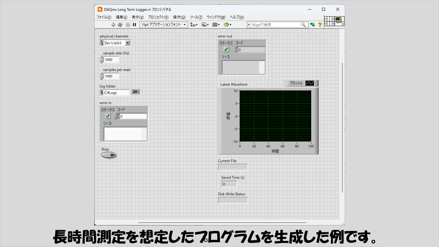The image size is (439, 247).
Task: Click the samples per read value field
Action: point(111,76)
